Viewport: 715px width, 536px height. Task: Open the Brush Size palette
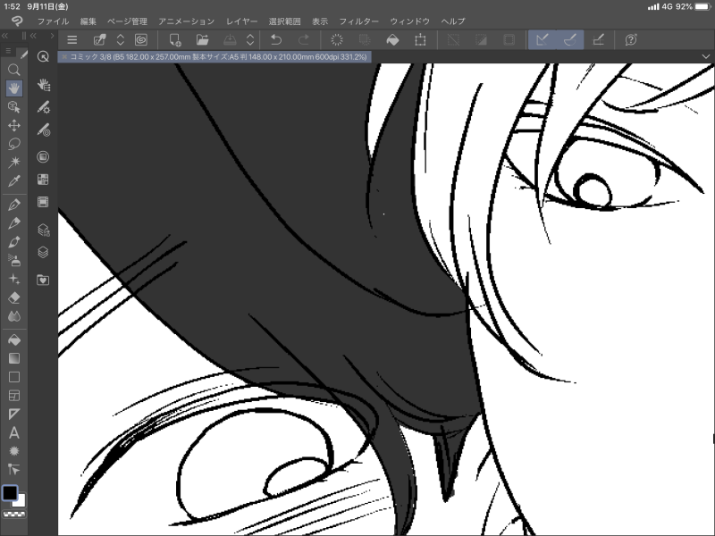click(43, 130)
